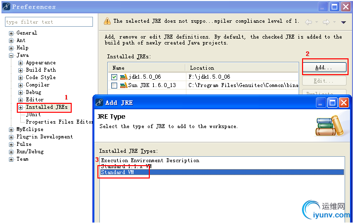Click location F:\jdk1.5.0_06 cell
Image resolution: width=353 pixels, height=223 pixels.
coord(209,77)
